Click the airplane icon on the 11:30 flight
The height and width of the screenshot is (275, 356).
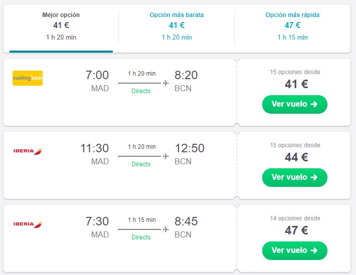click(x=166, y=156)
